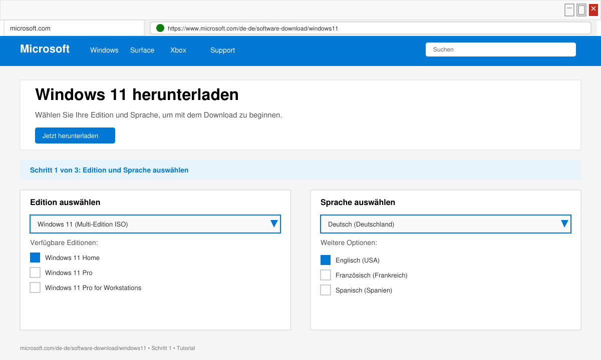Click the Weitere Optionen label
This screenshot has width=601, height=360.
(349, 242)
